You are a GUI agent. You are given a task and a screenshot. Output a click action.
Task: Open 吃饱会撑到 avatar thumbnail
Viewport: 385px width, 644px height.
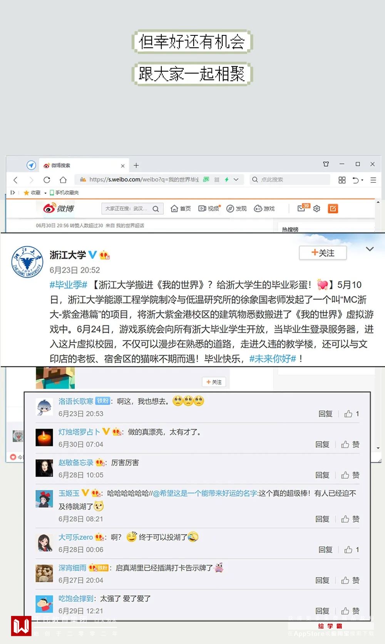[x=44, y=604]
